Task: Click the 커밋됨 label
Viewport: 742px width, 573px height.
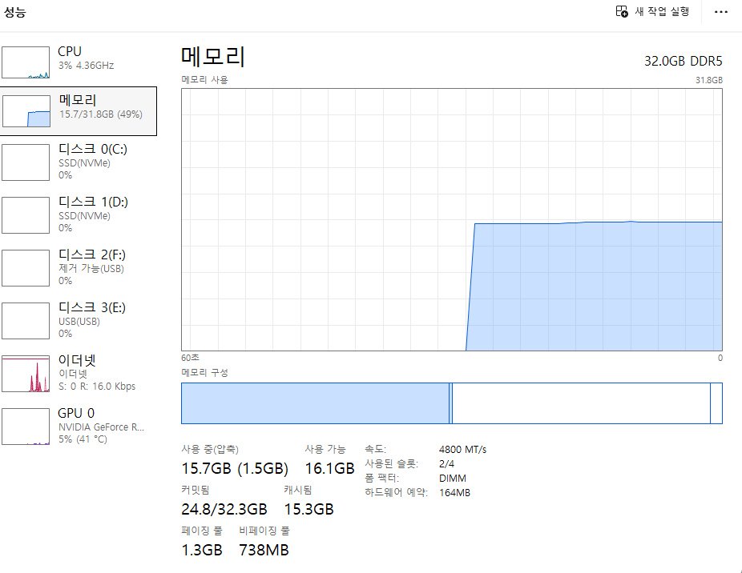Action: [196, 490]
